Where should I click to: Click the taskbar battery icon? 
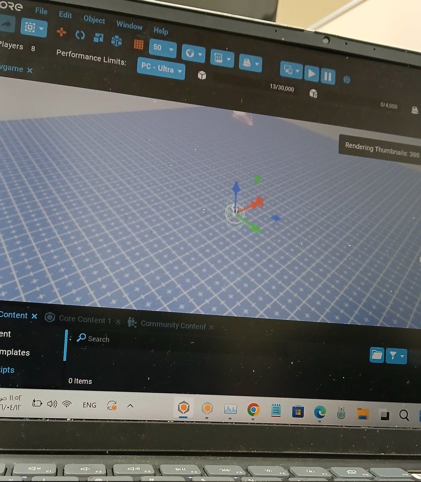[x=37, y=403]
